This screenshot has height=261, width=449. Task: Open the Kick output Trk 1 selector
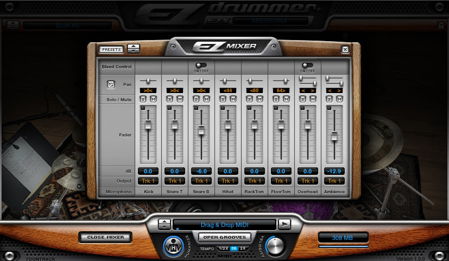pyautogui.click(x=148, y=181)
